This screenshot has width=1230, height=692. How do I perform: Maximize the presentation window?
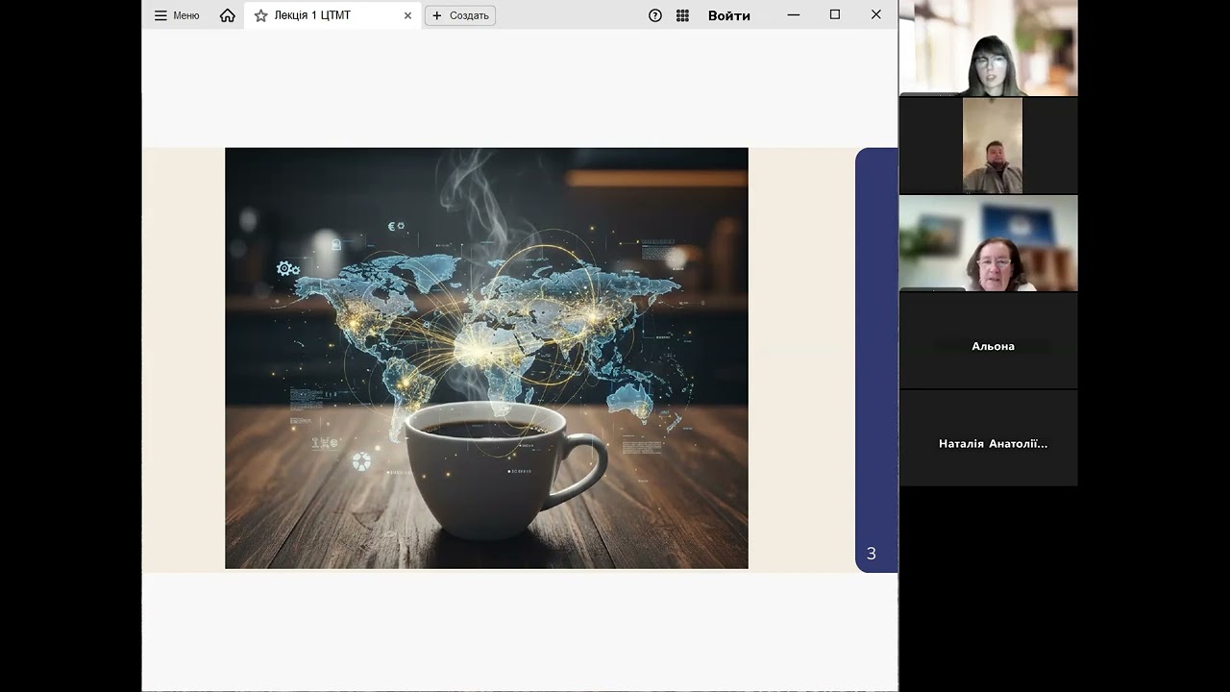pyautogui.click(x=835, y=15)
